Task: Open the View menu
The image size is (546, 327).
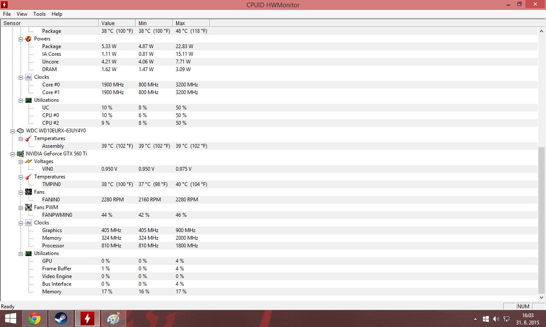Action: click(x=22, y=14)
